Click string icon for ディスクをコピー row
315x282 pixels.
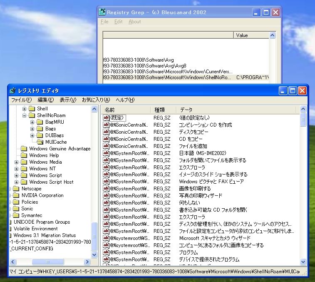[106, 132]
